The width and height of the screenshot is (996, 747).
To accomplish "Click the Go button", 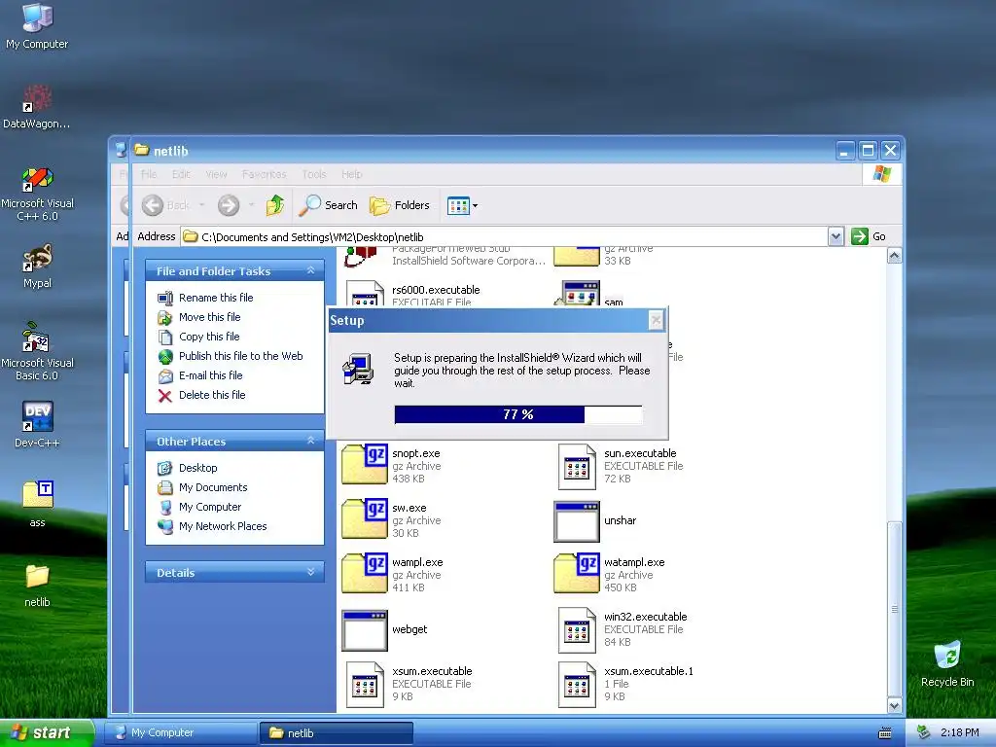I will [869, 236].
